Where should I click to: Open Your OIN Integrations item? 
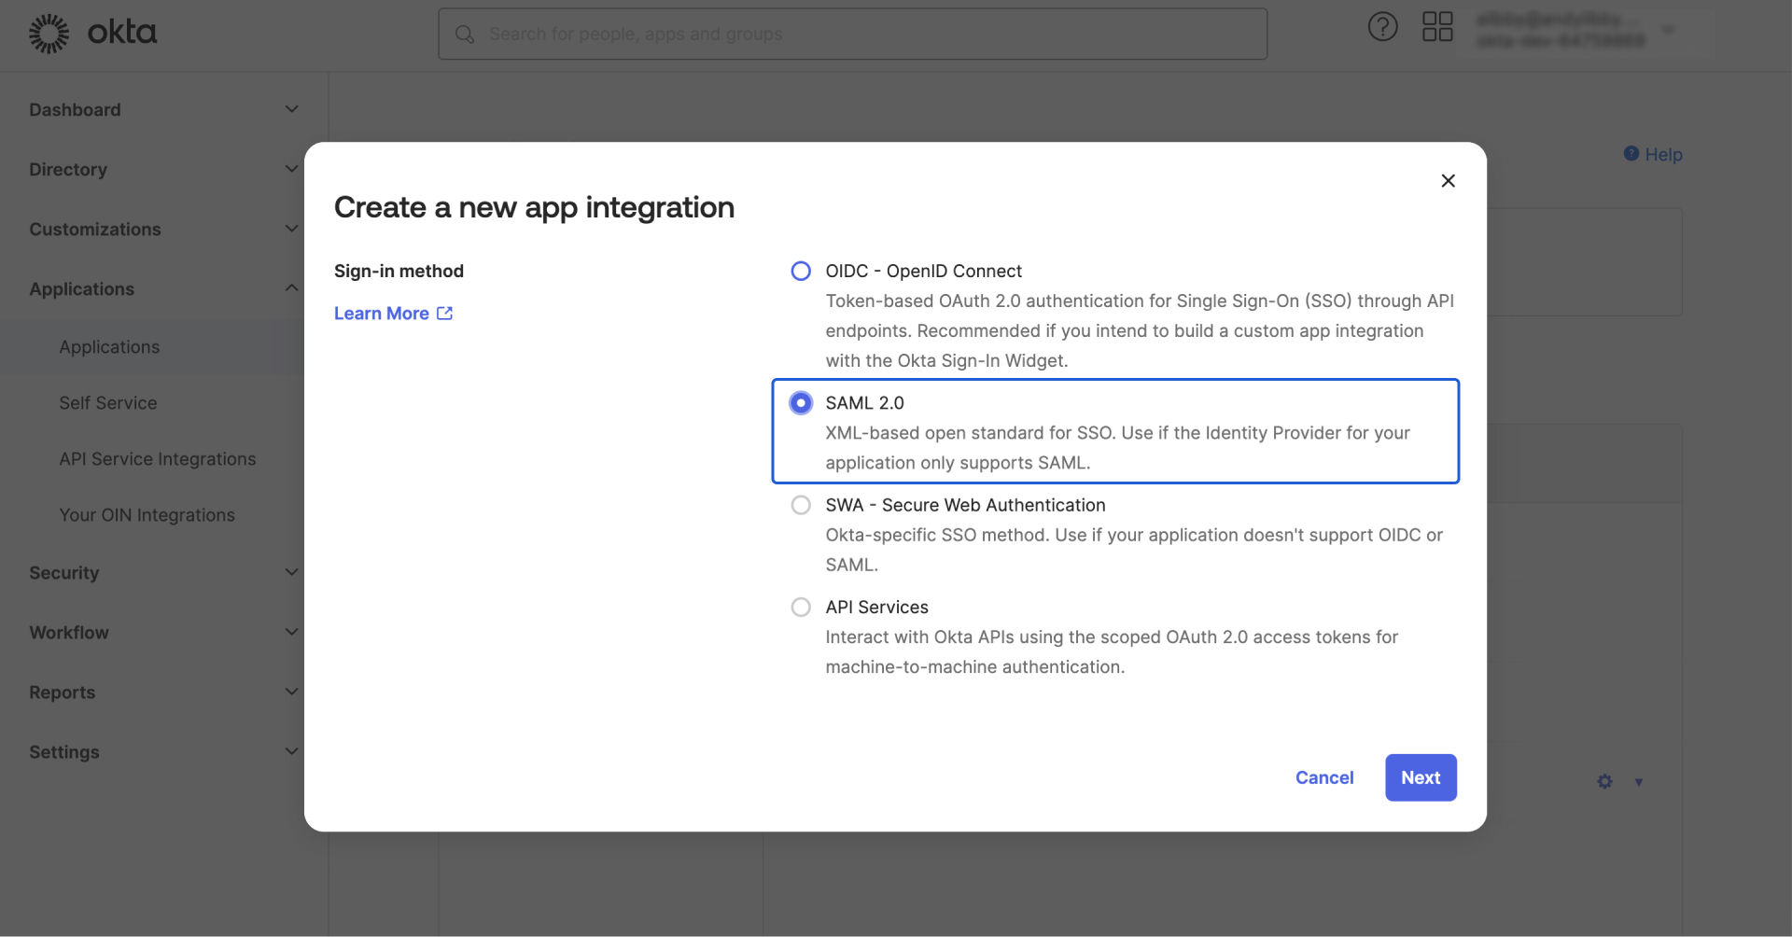click(x=147, y=515)
